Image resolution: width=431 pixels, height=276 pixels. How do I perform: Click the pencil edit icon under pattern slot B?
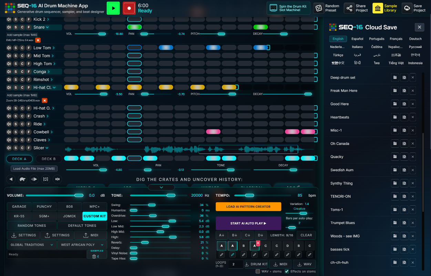(244, 254)
